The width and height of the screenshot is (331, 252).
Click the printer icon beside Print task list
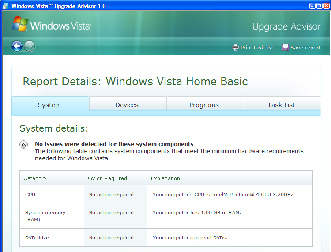[x=236, y=48]
